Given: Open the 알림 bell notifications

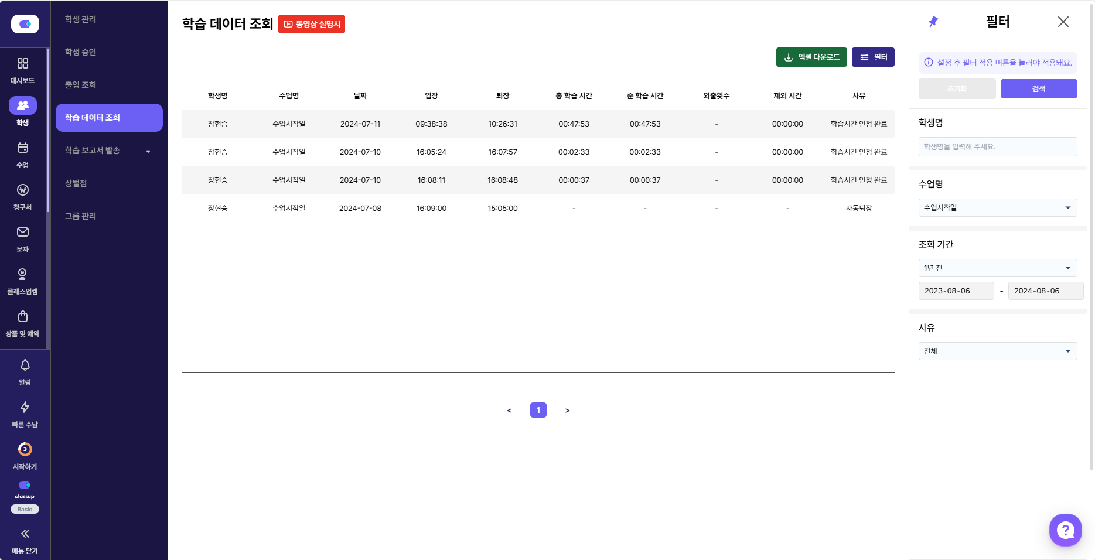Looking at the screenshot, I should (25, 366).
